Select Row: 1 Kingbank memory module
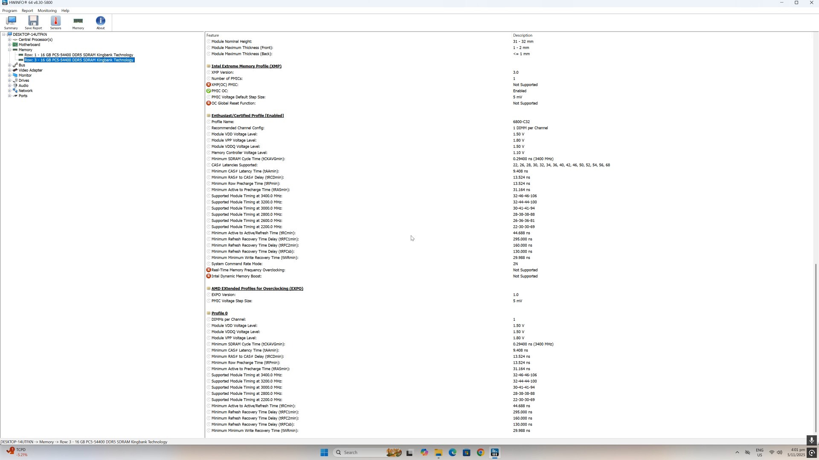Screen dimensions: 819x460 pyautogui.click(x=78, y=55)
